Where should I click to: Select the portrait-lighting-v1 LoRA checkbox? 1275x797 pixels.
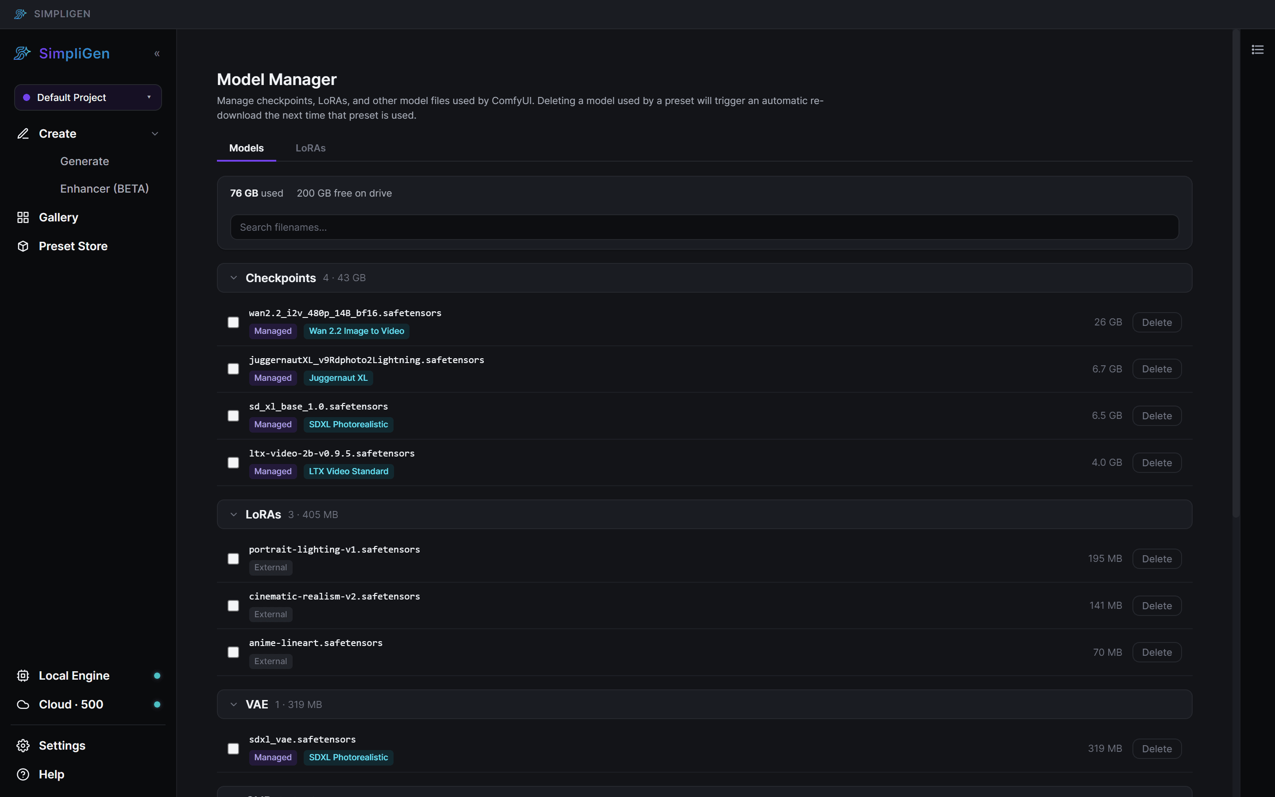[x=233, y=559]
